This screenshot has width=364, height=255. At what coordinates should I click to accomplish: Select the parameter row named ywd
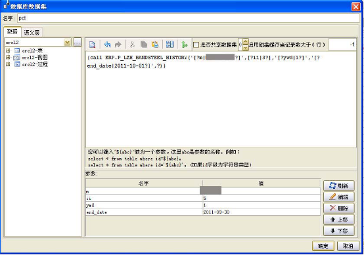point(203,205)
